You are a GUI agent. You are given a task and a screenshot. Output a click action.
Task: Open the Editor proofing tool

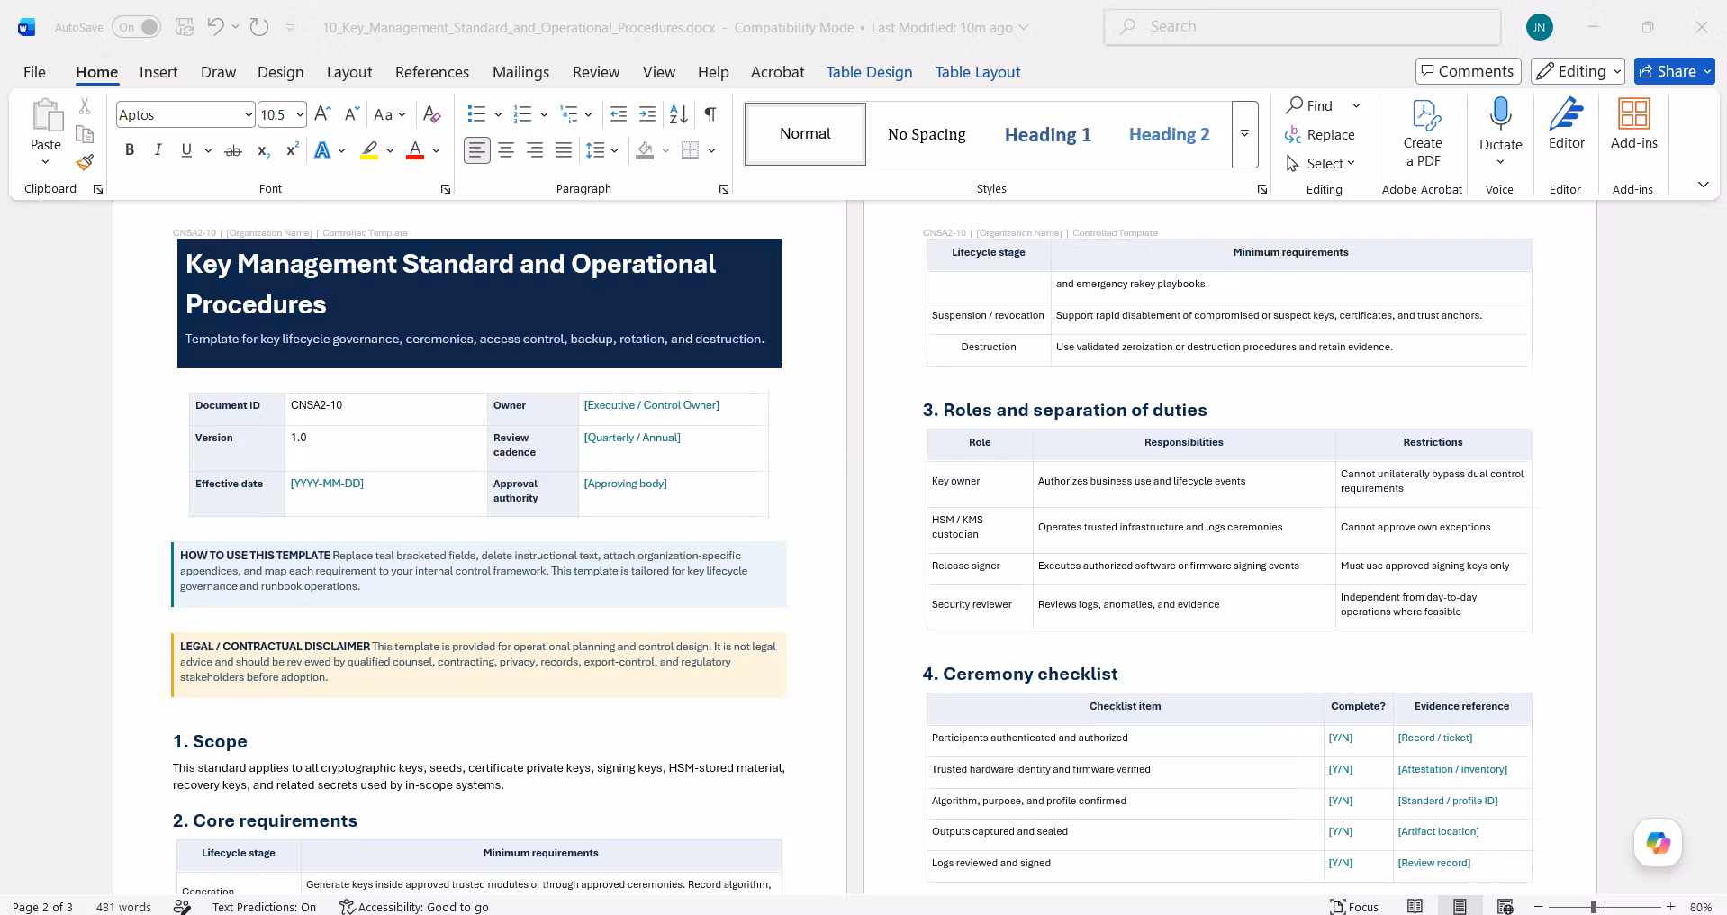1567,124
